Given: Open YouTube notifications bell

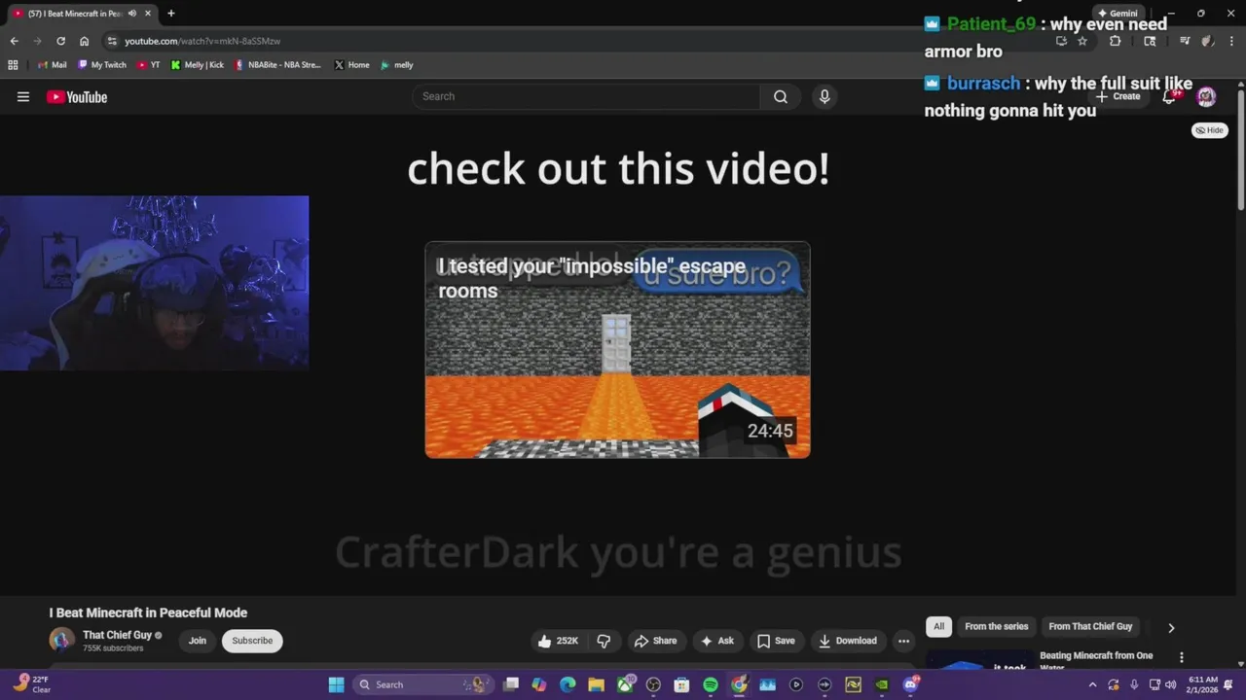Looking at the screenshot, I should pos(1169,96).
